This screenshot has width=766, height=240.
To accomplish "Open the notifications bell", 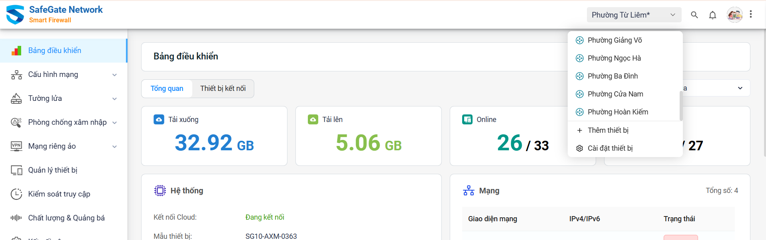I will tap(712, 15).
